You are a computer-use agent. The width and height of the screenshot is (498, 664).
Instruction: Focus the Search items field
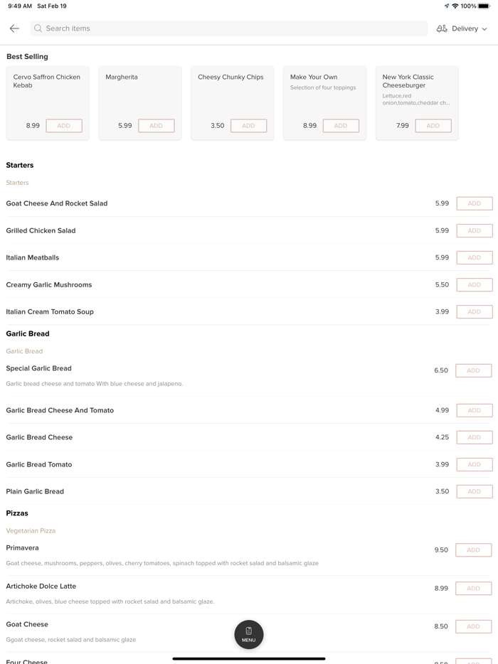[228, 28]
